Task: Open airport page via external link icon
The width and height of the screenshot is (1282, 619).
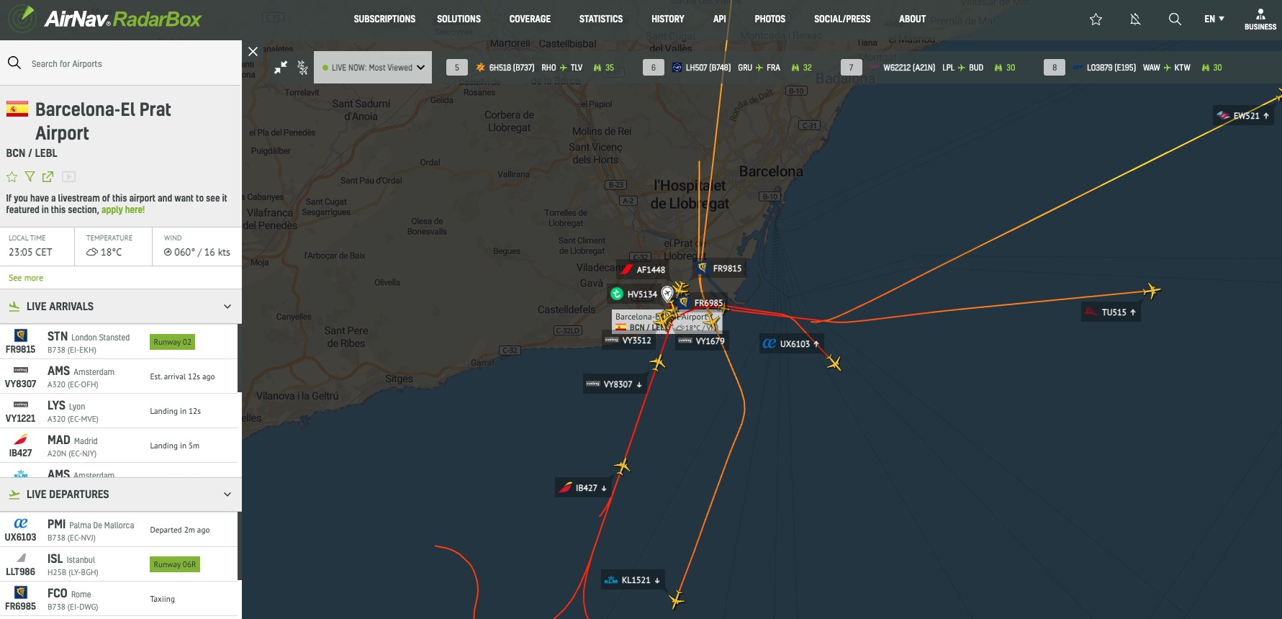Action: pos(48,177)
